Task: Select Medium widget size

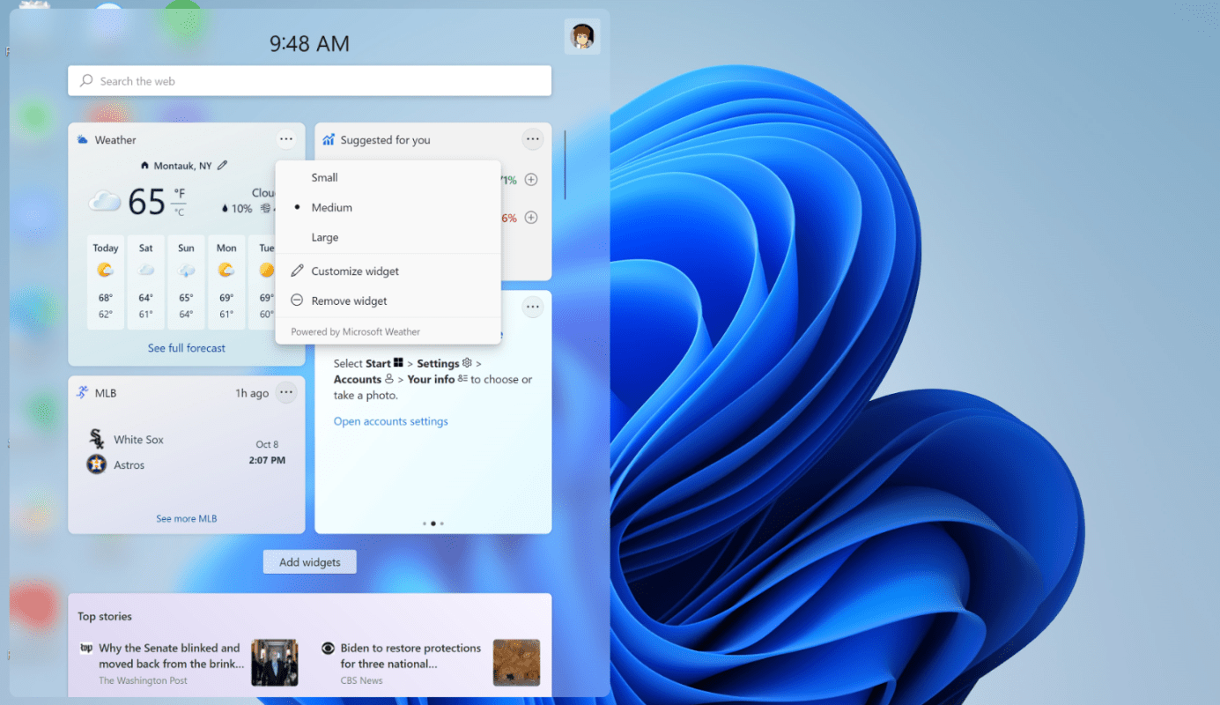Action: [388, 207]
